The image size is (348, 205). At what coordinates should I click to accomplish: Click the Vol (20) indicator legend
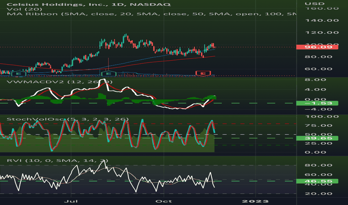point(24,9)
